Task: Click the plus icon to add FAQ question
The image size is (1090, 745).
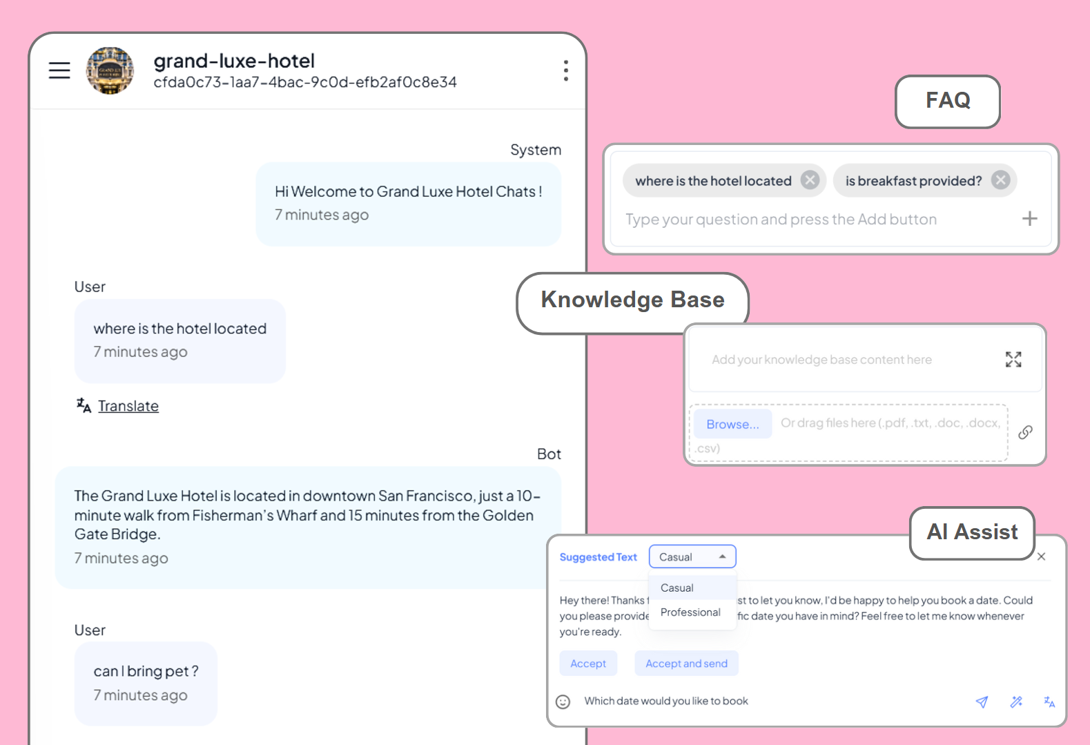Action: pos(1029,219)
